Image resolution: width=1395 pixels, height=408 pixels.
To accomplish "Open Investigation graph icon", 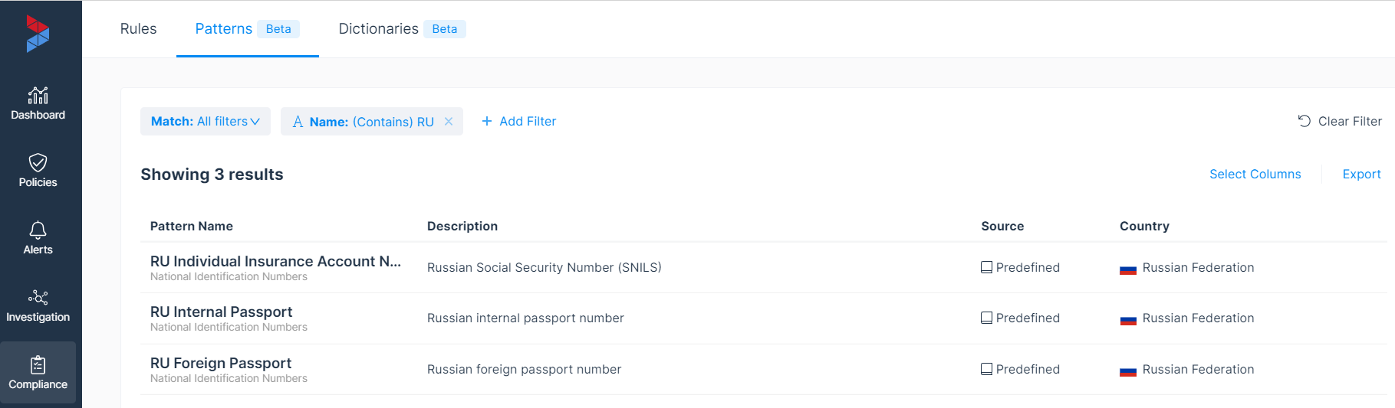I will [38, 297].
